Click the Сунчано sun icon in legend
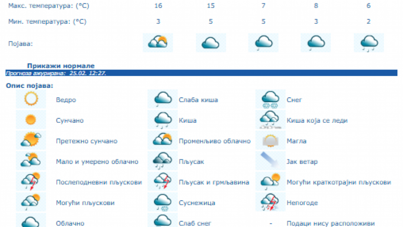The image size is (403, 227). pos(31,120)
